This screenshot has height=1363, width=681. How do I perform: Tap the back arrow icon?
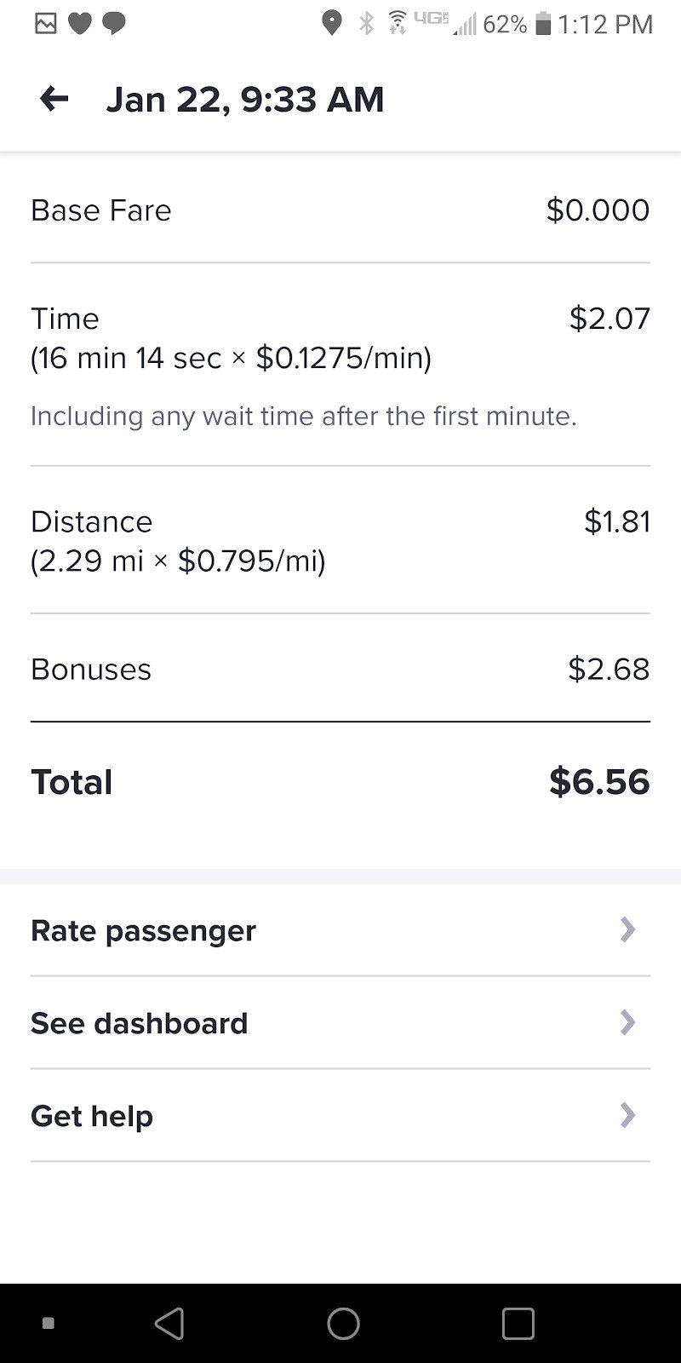[54, 100]
